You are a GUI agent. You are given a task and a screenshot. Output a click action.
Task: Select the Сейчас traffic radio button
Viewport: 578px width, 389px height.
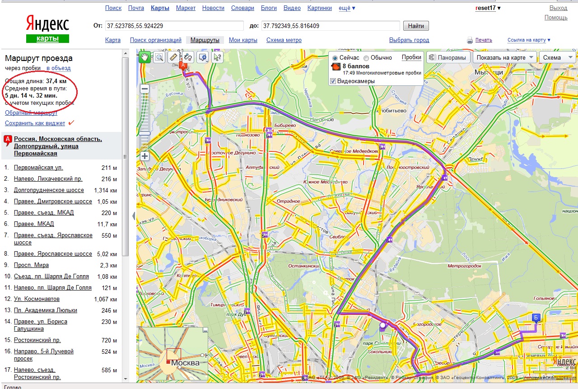click(x=335, y=58)
